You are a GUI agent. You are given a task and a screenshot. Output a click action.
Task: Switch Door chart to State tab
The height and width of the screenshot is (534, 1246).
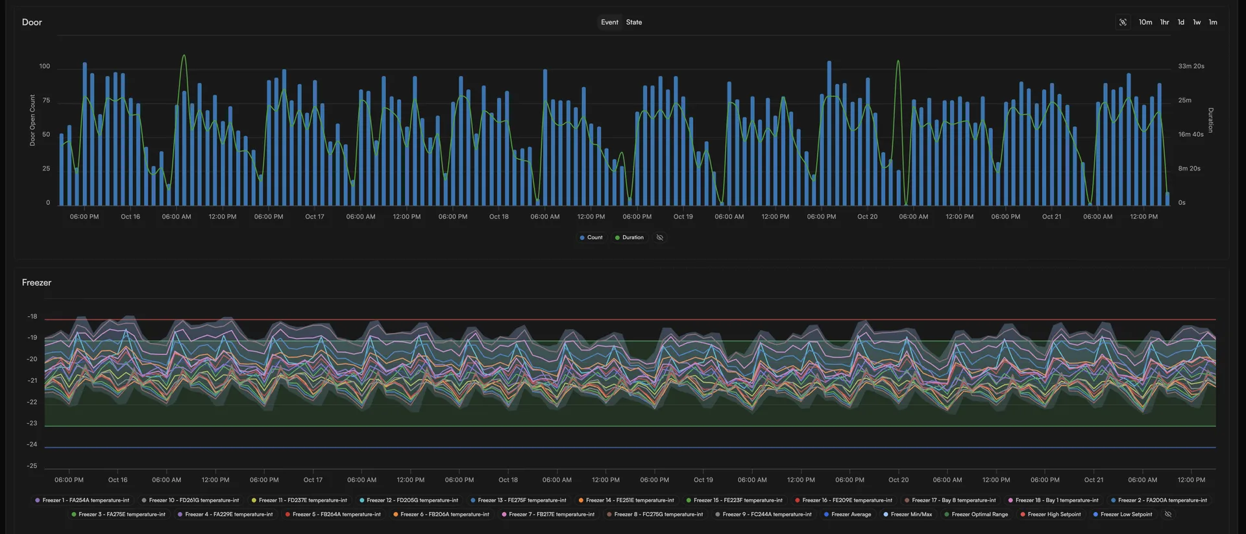[634, 22]
